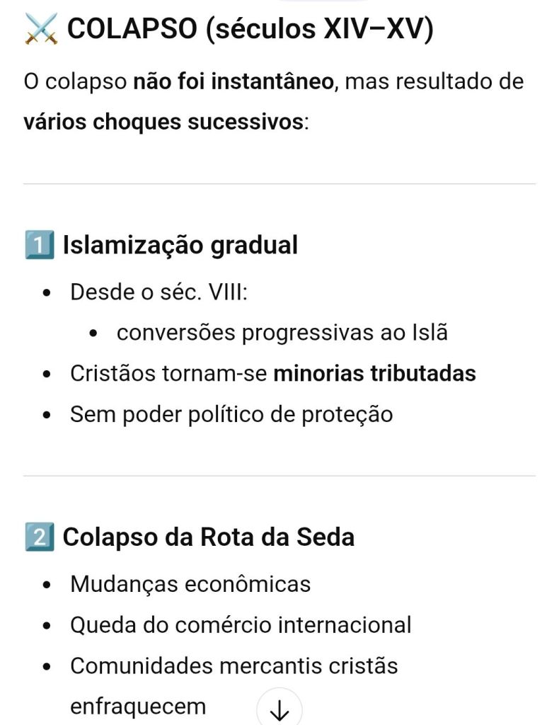
Task: Click the words "O colapso" in the intro sentence
Action: pos(75,81)
